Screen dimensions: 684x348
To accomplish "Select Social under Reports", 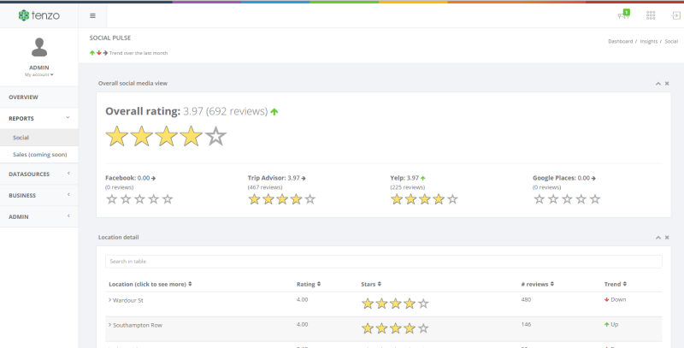I will [39, 138].
